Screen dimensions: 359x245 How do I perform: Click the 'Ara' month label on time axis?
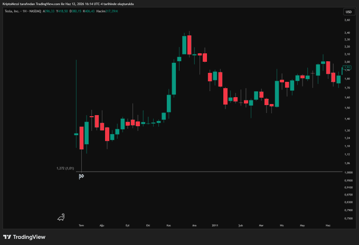(194, 225)
